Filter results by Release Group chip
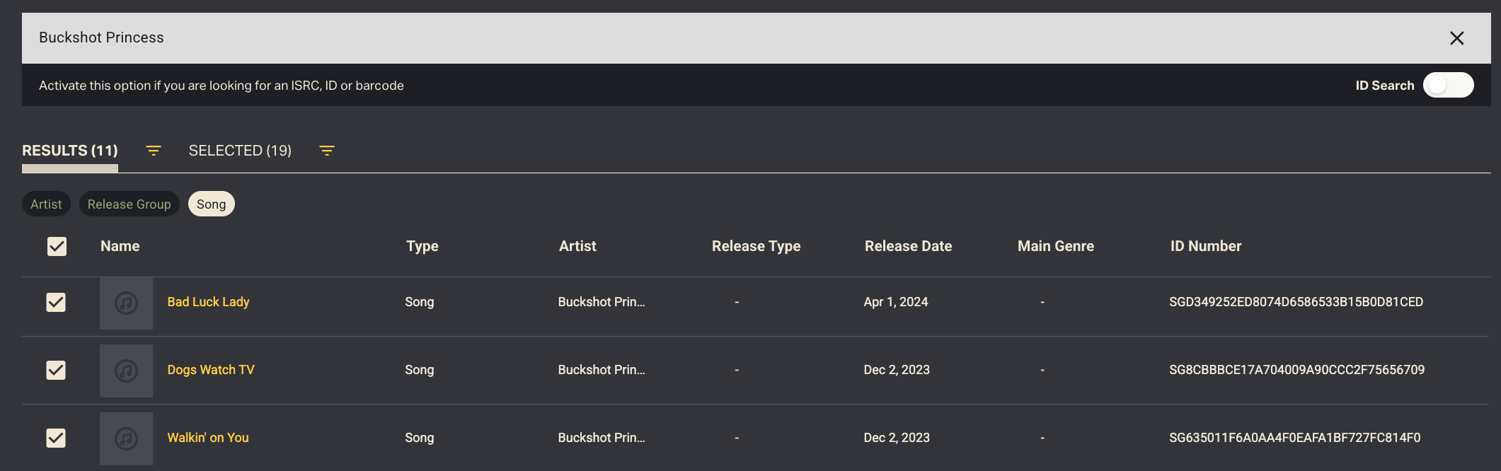 (x=129, y=204)
